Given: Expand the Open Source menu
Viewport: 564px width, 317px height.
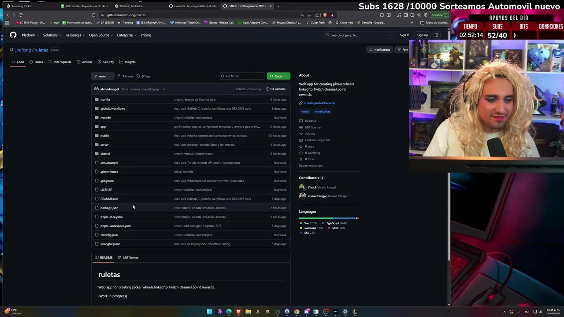Looking at the screenshot, I should (x=100, y=35).
